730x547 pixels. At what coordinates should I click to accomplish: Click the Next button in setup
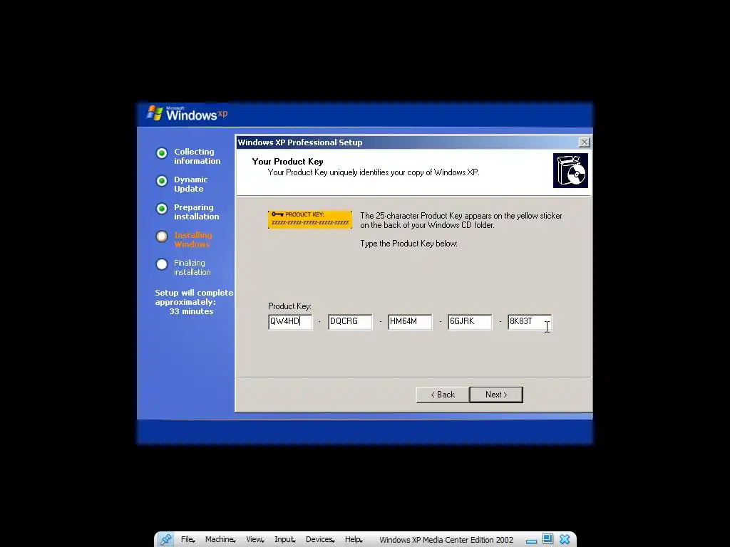[x=496, y=395]
